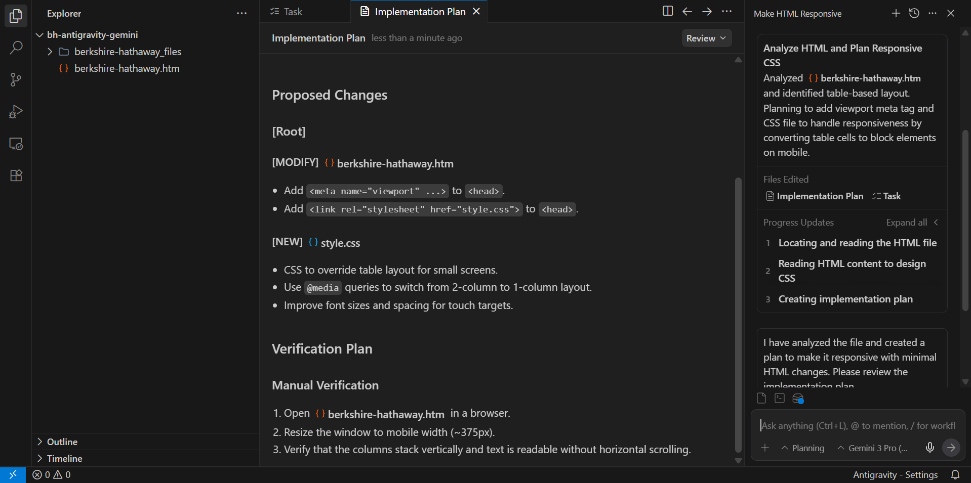Switch to the Task tab
The image size is (971, 483).
click(287, 12)
